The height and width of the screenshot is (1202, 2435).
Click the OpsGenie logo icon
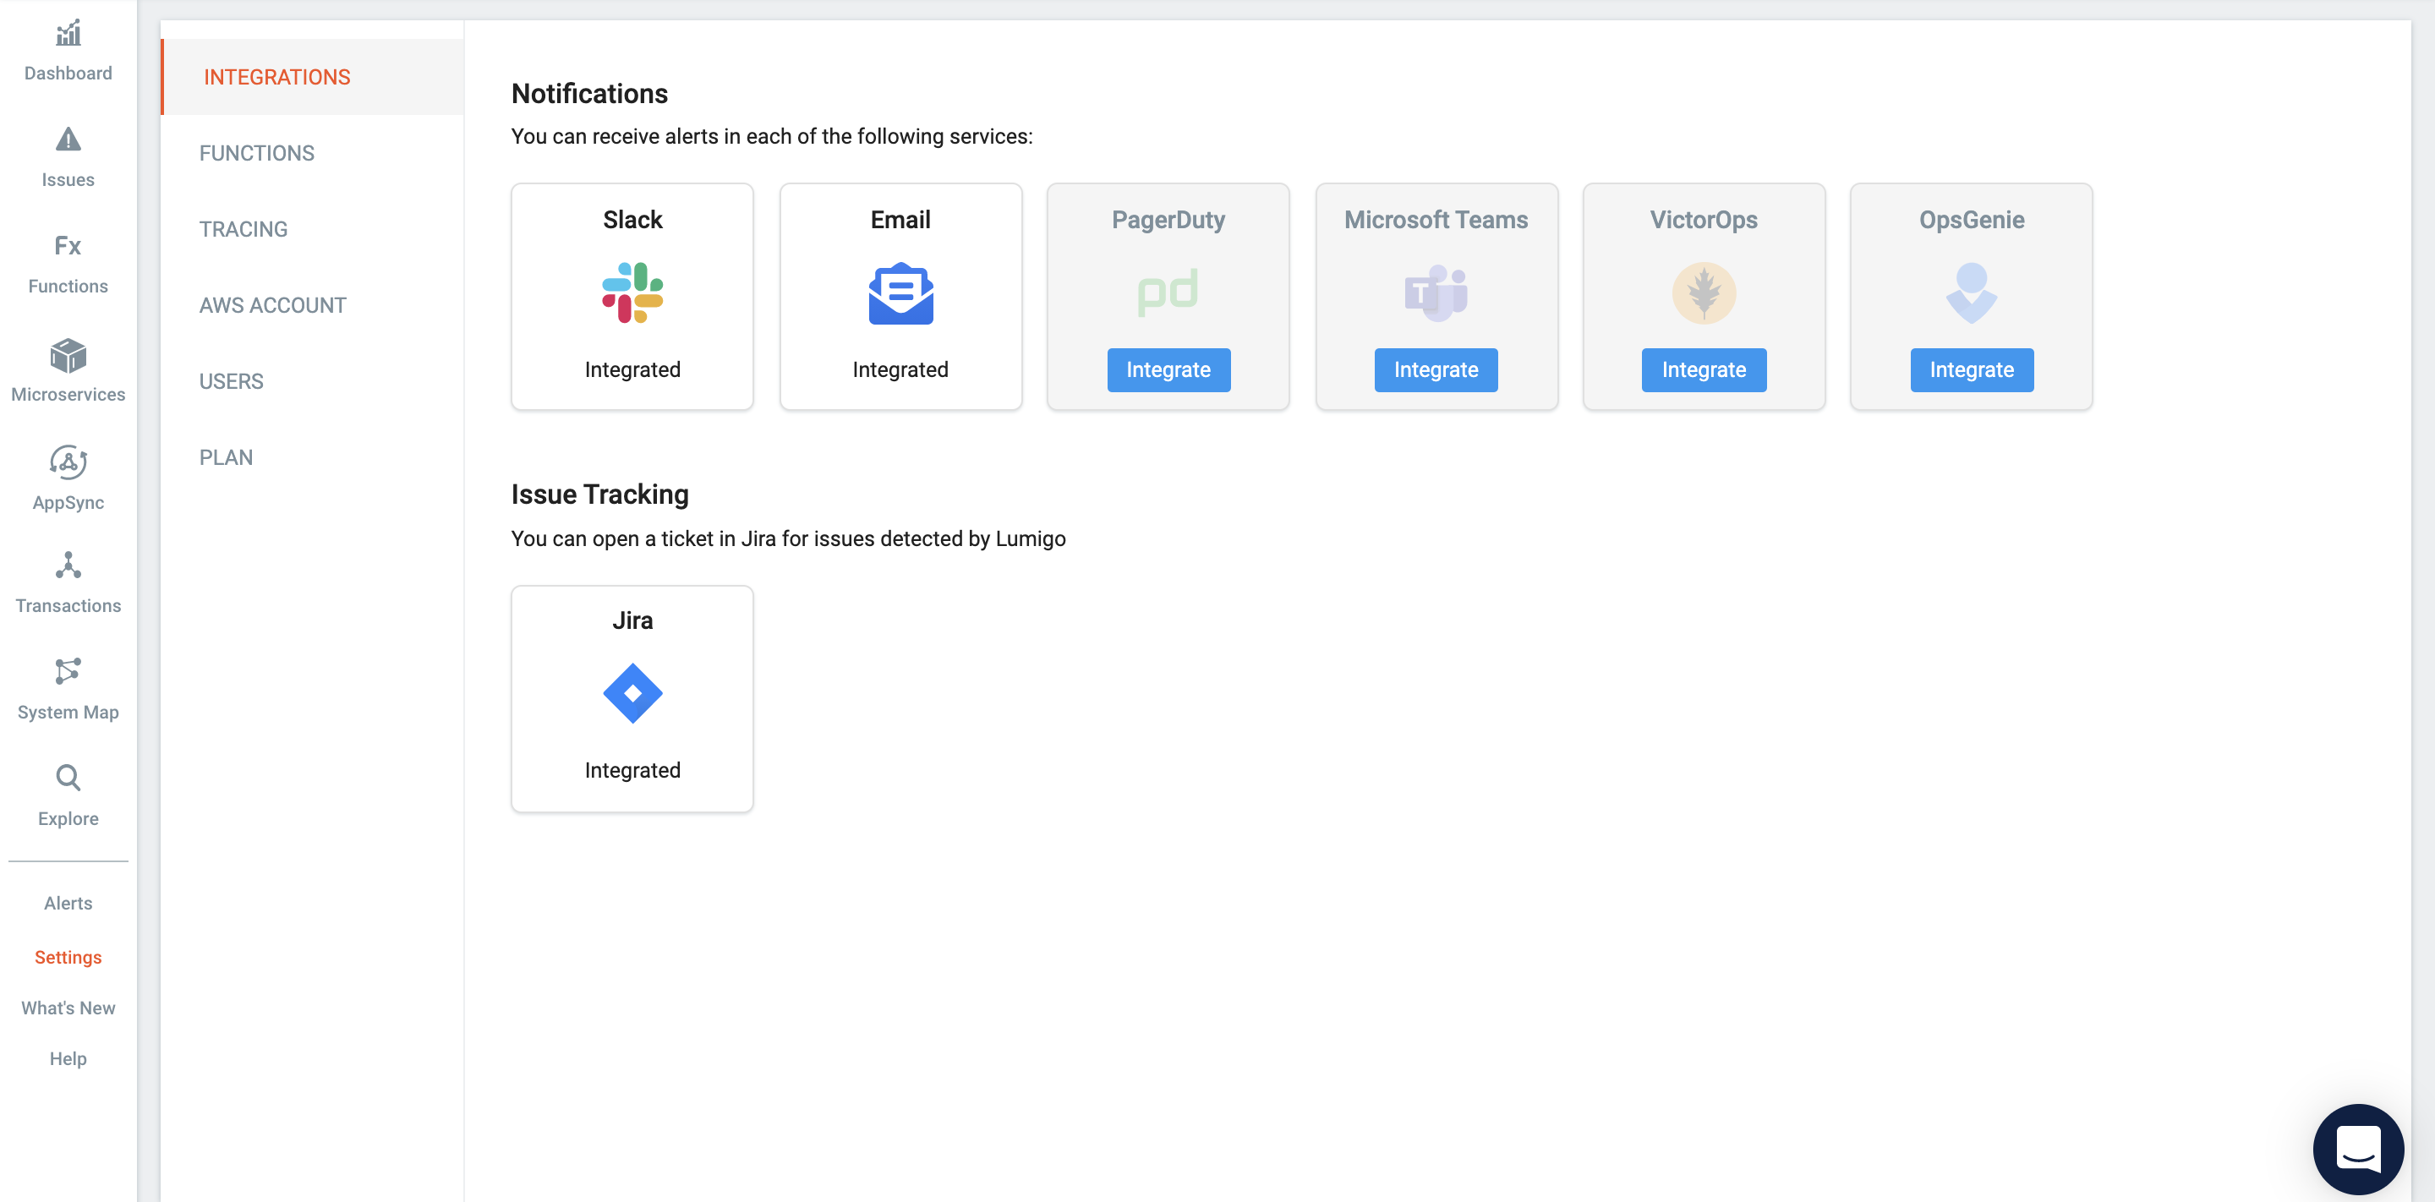tap(1971, 293)
